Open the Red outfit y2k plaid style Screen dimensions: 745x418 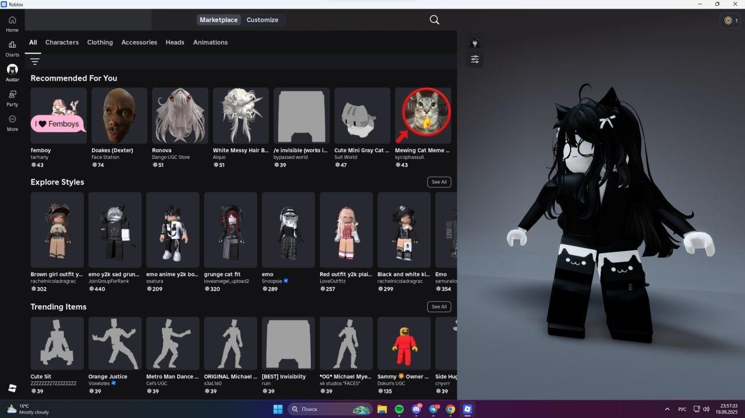(346, 230)
